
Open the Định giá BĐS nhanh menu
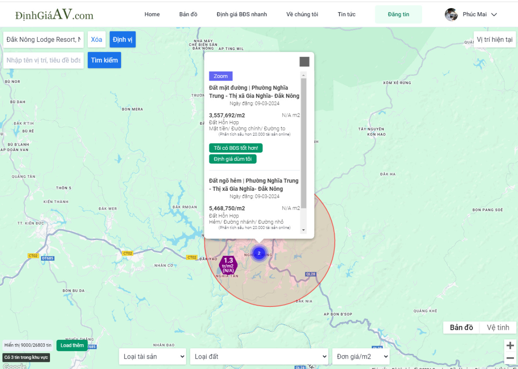click(242, 14)
